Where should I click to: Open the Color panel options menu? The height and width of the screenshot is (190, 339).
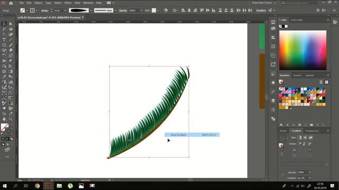pos(328,20)
